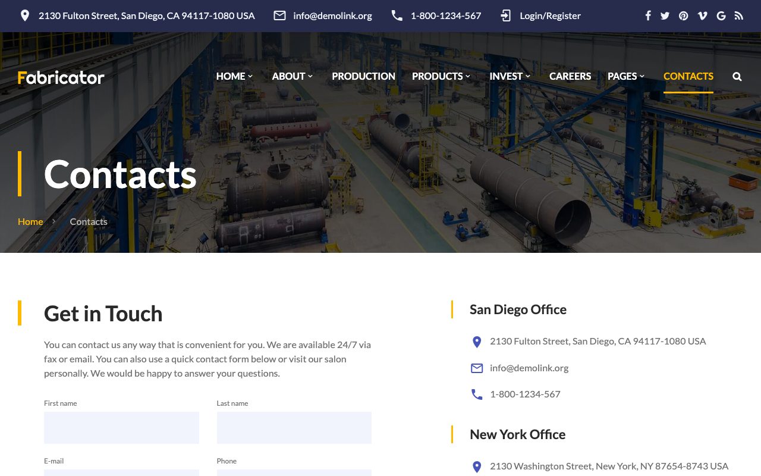Click the Vimeo social icon
The image size is (761, 476).
point(702,15)
